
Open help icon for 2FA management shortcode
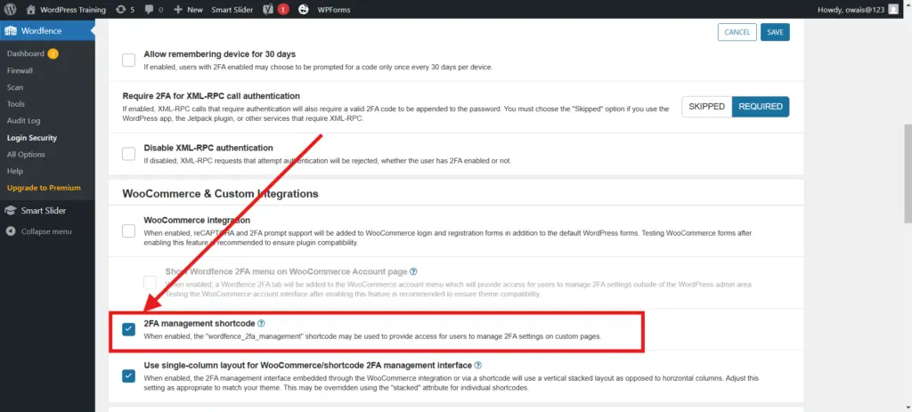[x=261, y=323]
